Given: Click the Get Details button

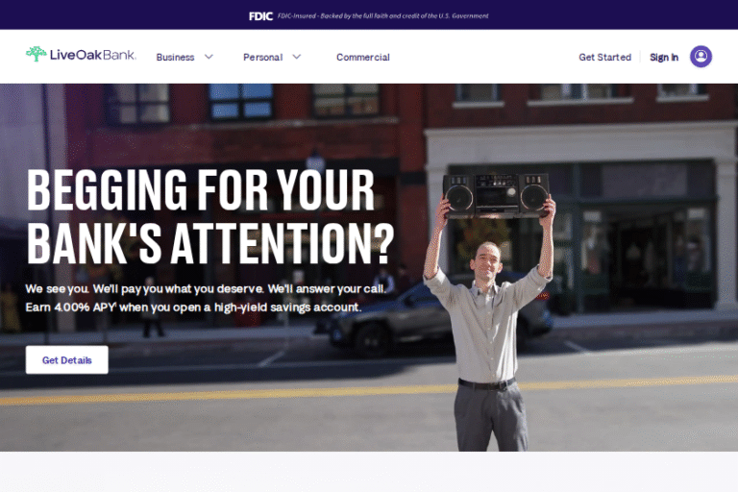Looking at the screenshot, I should pos(67,359).
